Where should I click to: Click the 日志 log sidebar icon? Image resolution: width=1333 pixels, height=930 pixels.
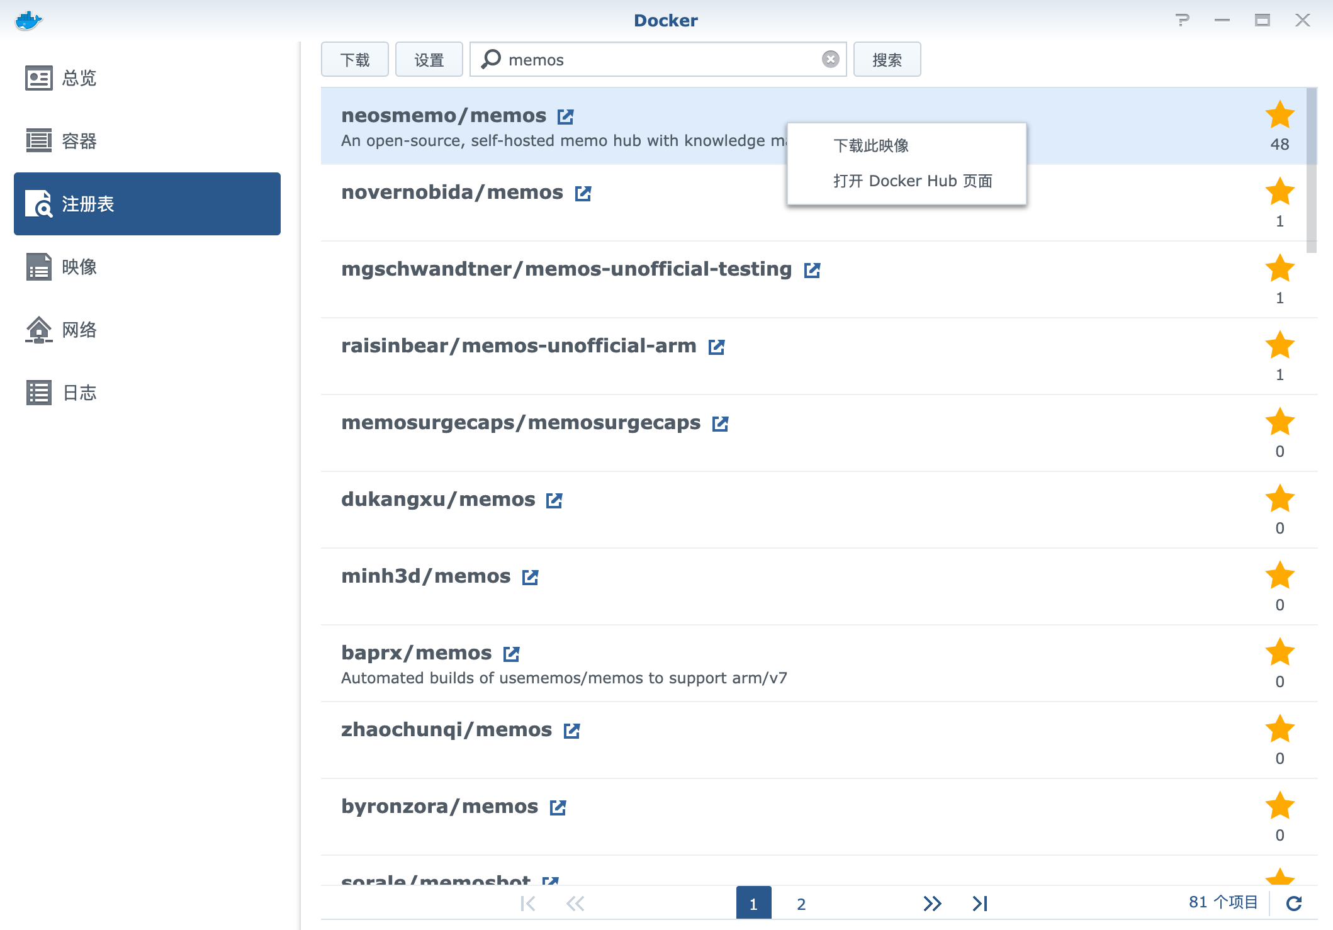click(39, 393)
